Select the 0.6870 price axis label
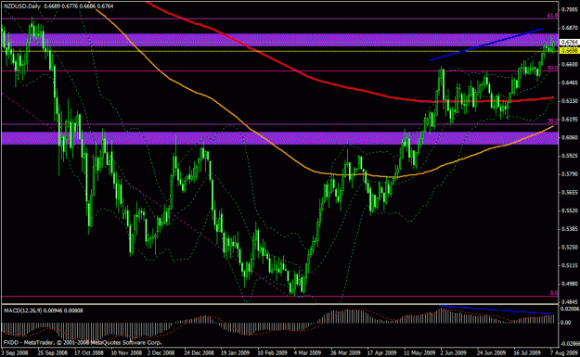This screenshot has height=357, width=580. pos(570,28)
